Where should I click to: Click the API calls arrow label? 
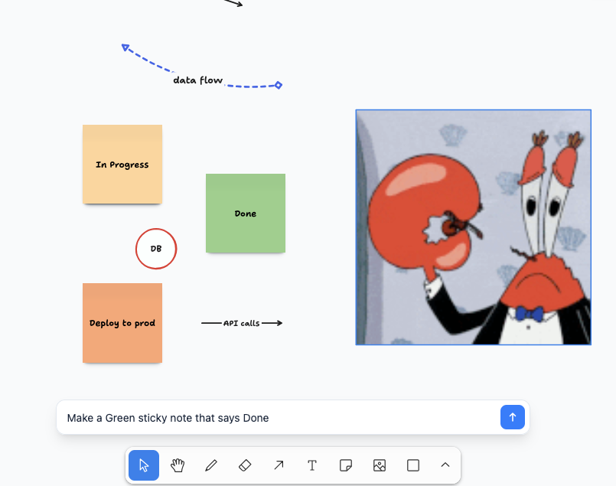[241, 323]
